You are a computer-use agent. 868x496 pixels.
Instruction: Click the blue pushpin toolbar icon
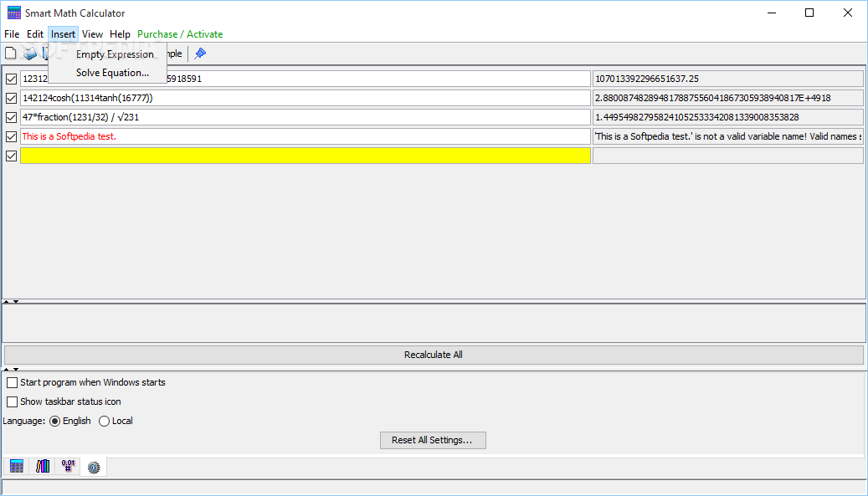[200, 53]
